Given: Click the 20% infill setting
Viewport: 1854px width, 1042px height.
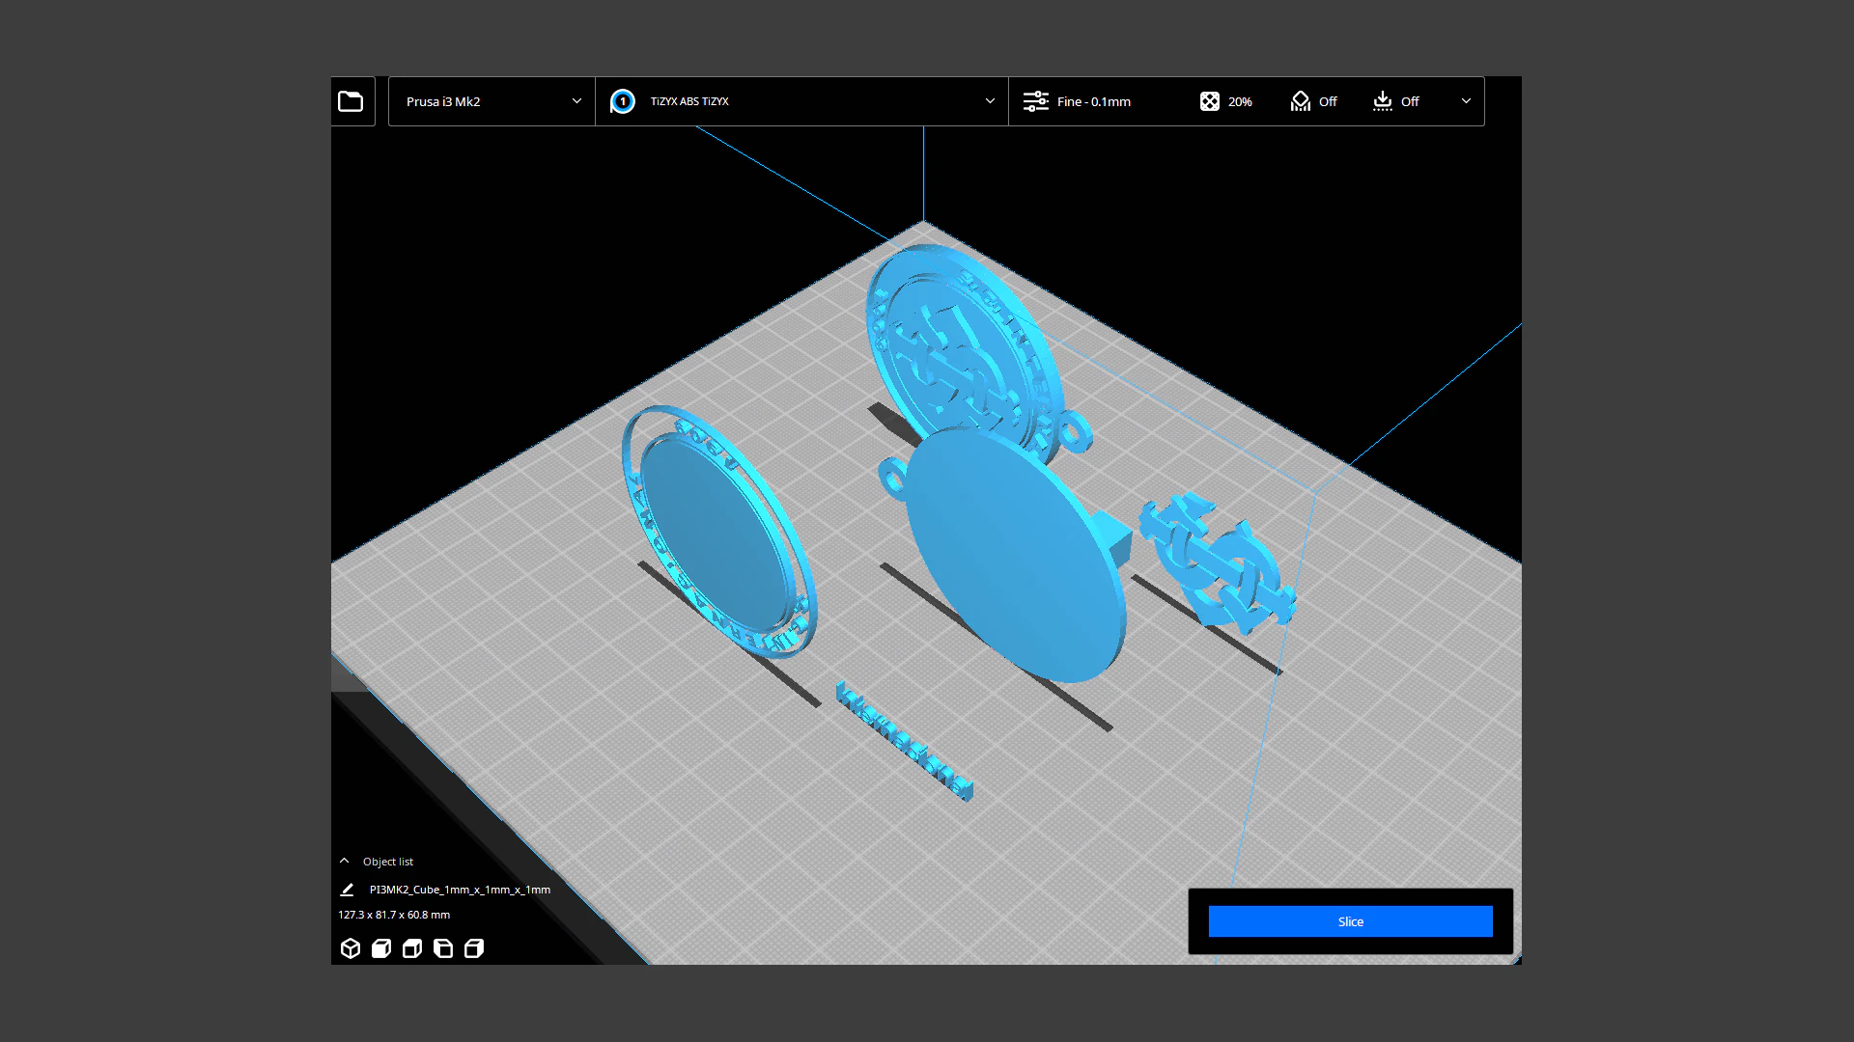Looking at the screenshot, I should [x=1226, y=101].
